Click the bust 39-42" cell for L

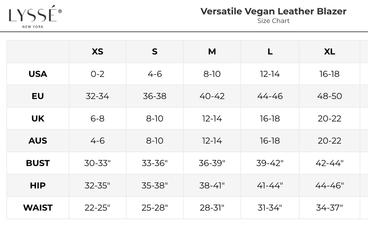270,163
